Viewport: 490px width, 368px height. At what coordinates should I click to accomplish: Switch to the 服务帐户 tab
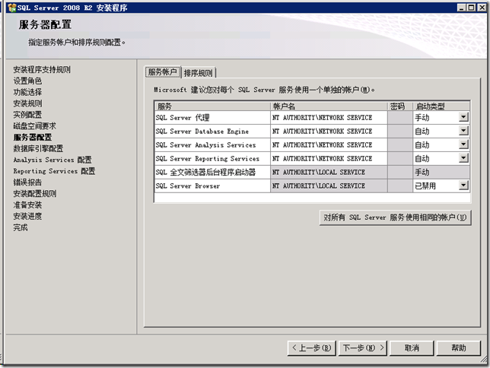point(163,72)
